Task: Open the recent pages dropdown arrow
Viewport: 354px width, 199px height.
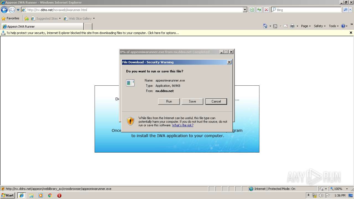Action: pos(18,10)
